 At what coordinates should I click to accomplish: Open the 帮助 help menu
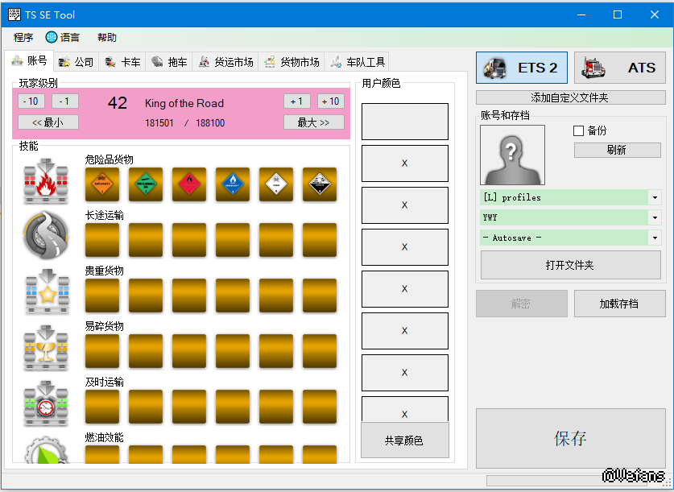(x=106, y=37)
